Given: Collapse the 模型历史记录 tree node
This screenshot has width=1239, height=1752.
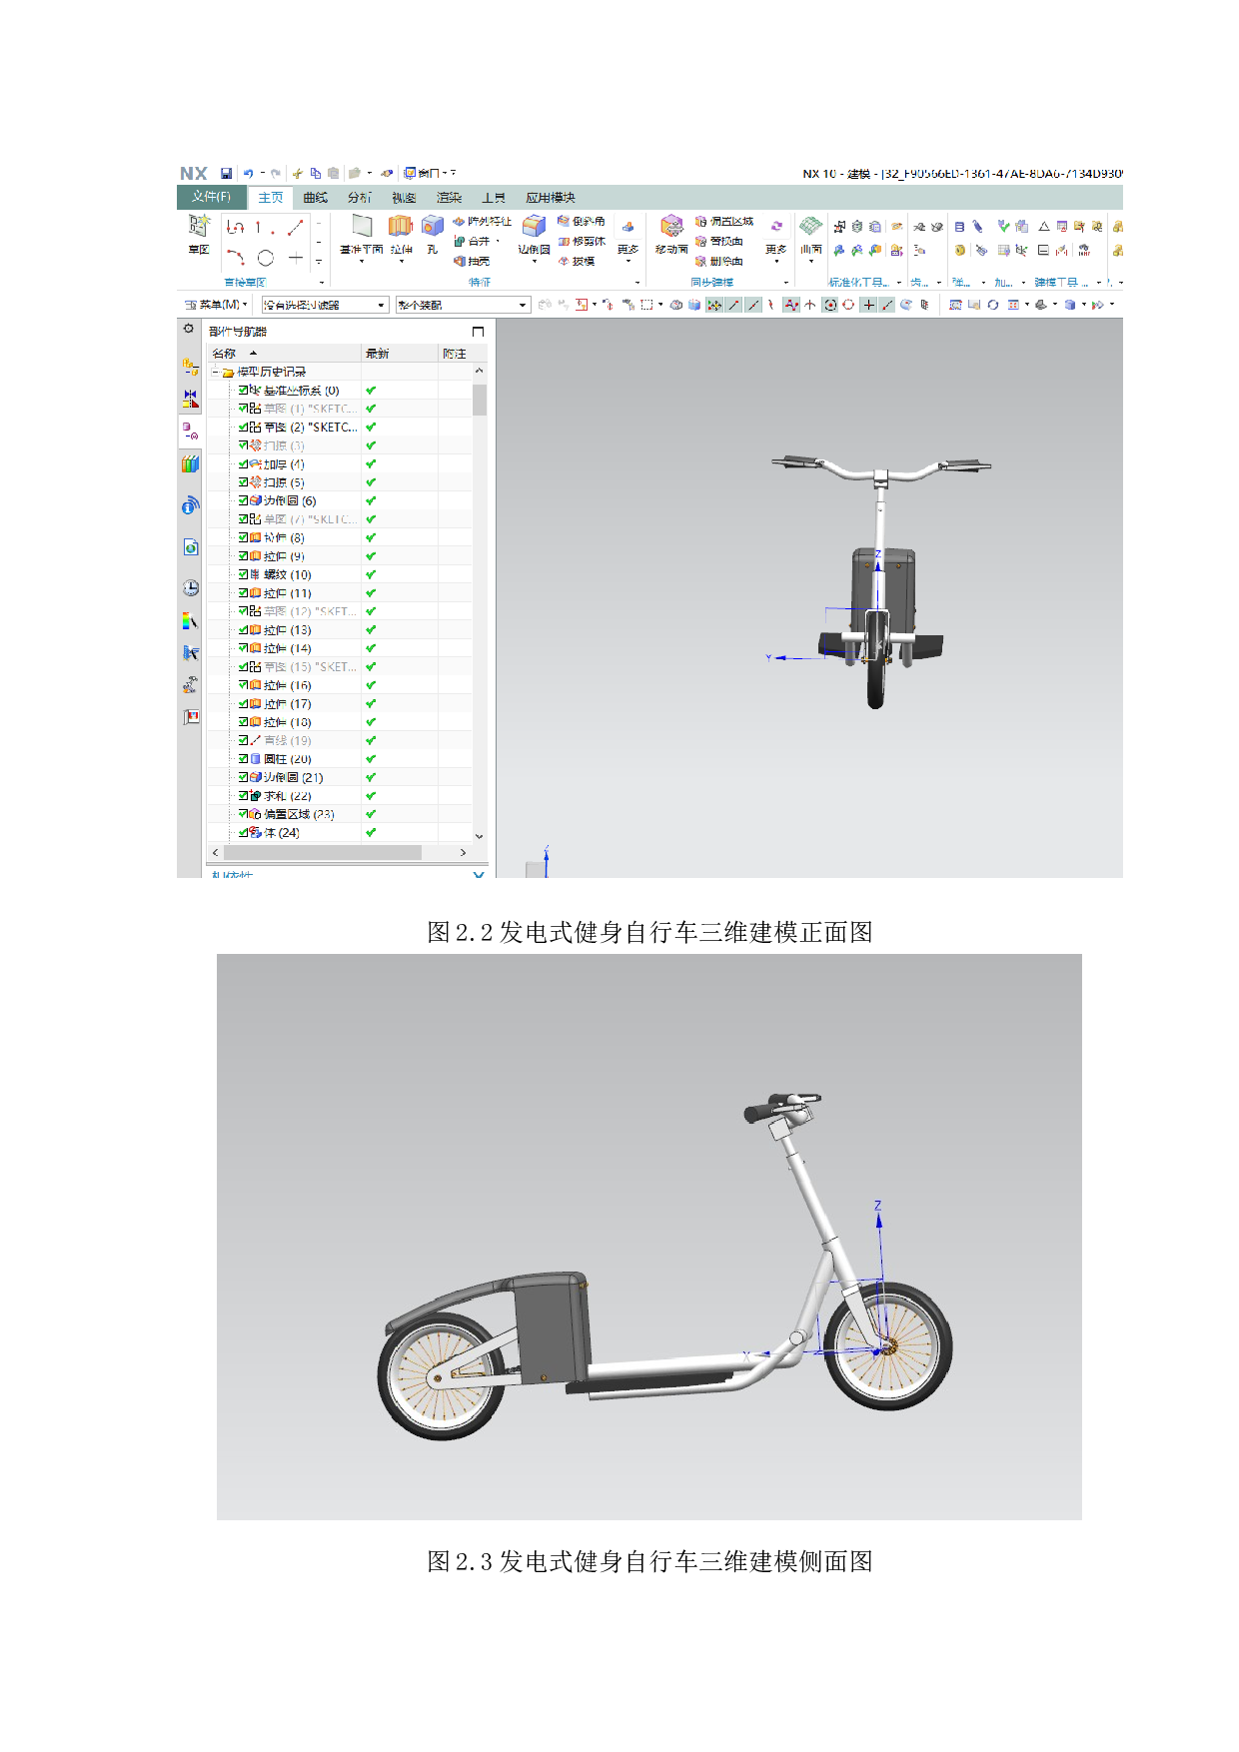Looking at the screenshot, I should [215, 372].
